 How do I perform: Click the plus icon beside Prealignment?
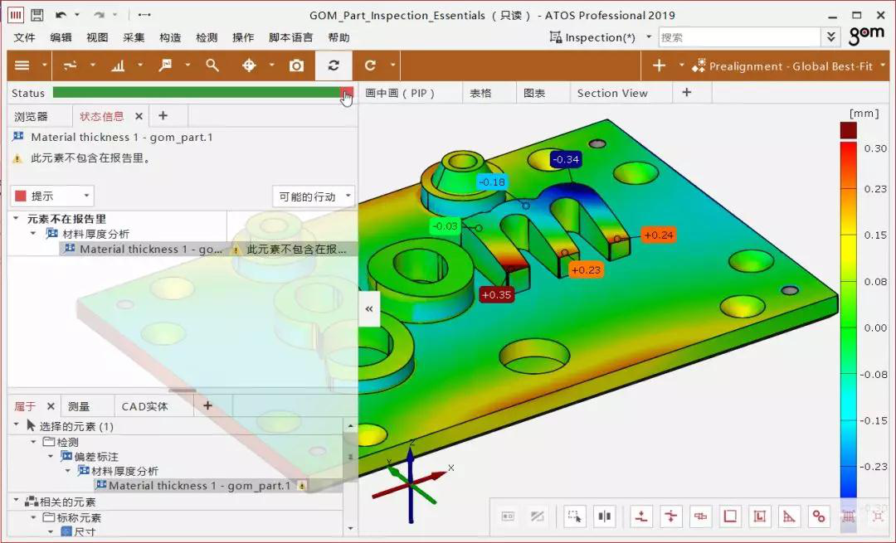(659, 65)
